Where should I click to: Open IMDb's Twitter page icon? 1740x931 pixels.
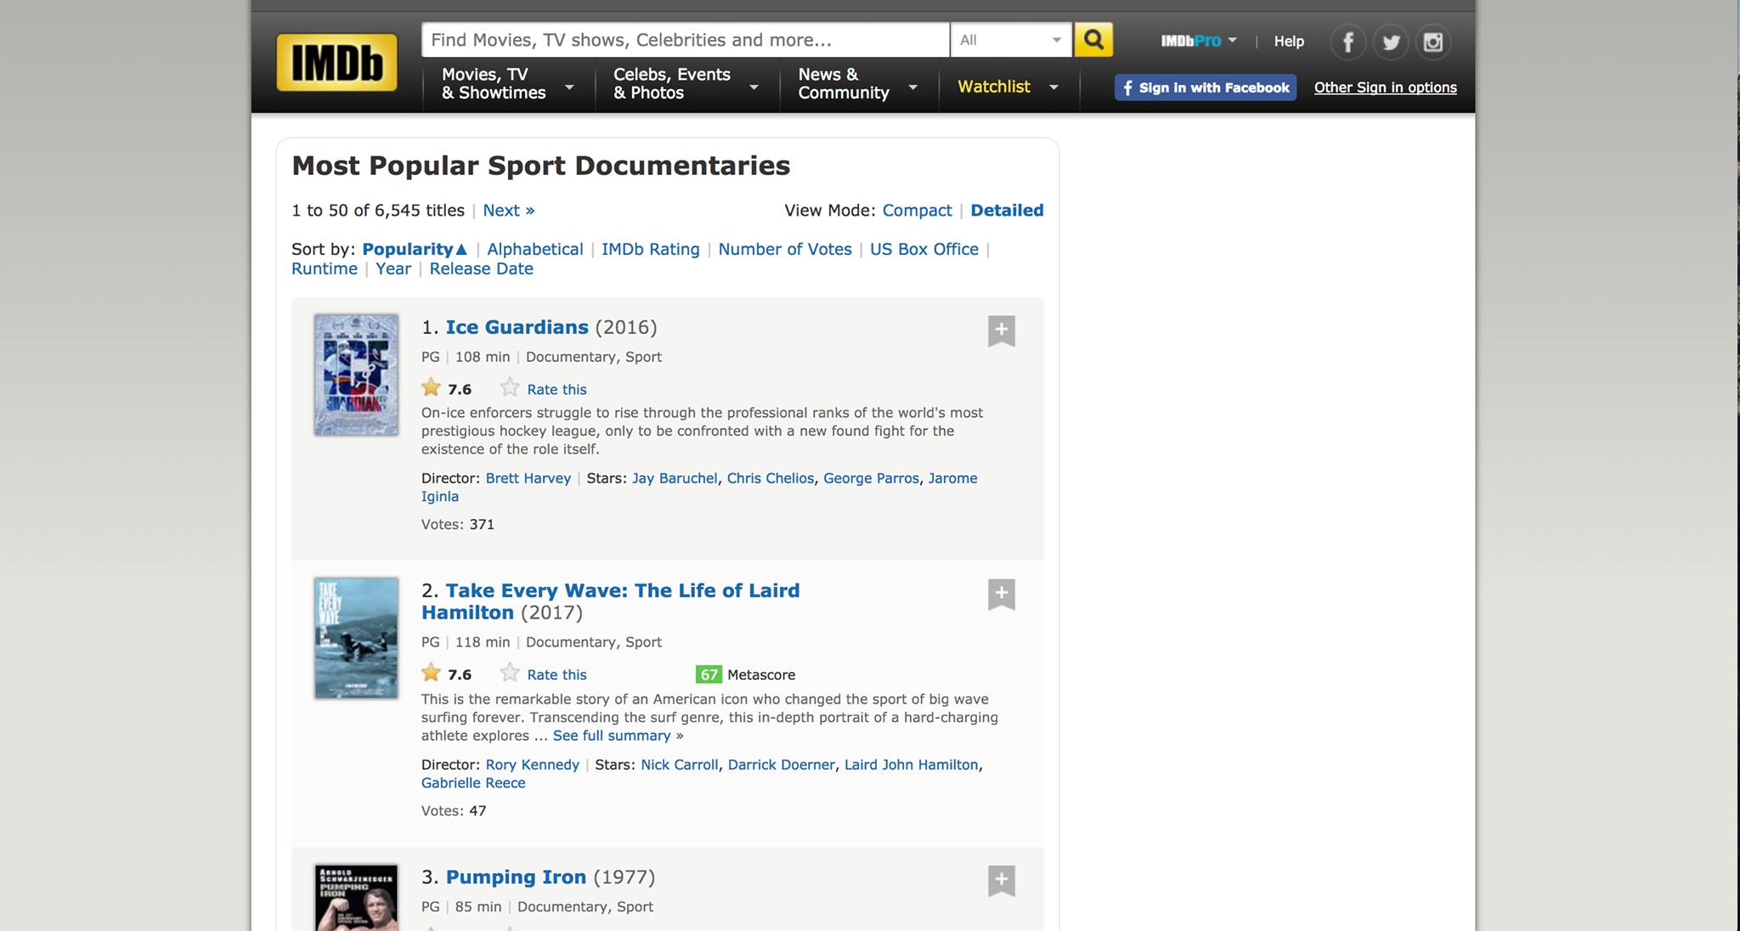[x=1391, y=42]
